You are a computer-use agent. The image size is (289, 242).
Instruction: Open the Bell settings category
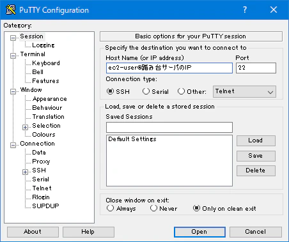38,72
